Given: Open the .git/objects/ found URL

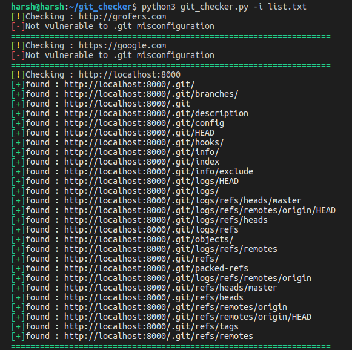Looking at the screenshot, I should coord(149,240).
